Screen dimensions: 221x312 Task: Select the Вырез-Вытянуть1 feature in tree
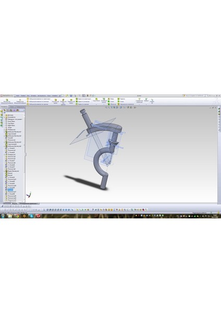tap(12, 171)
